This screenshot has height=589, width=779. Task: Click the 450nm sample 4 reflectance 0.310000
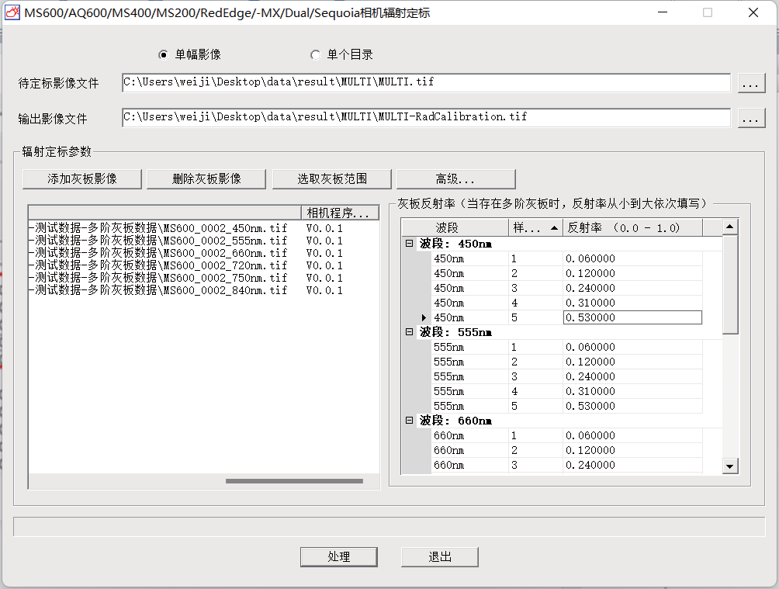[632, 303]
